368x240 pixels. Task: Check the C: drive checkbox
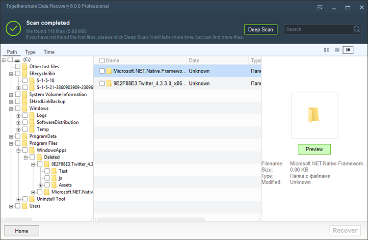[x=10, y=59]
